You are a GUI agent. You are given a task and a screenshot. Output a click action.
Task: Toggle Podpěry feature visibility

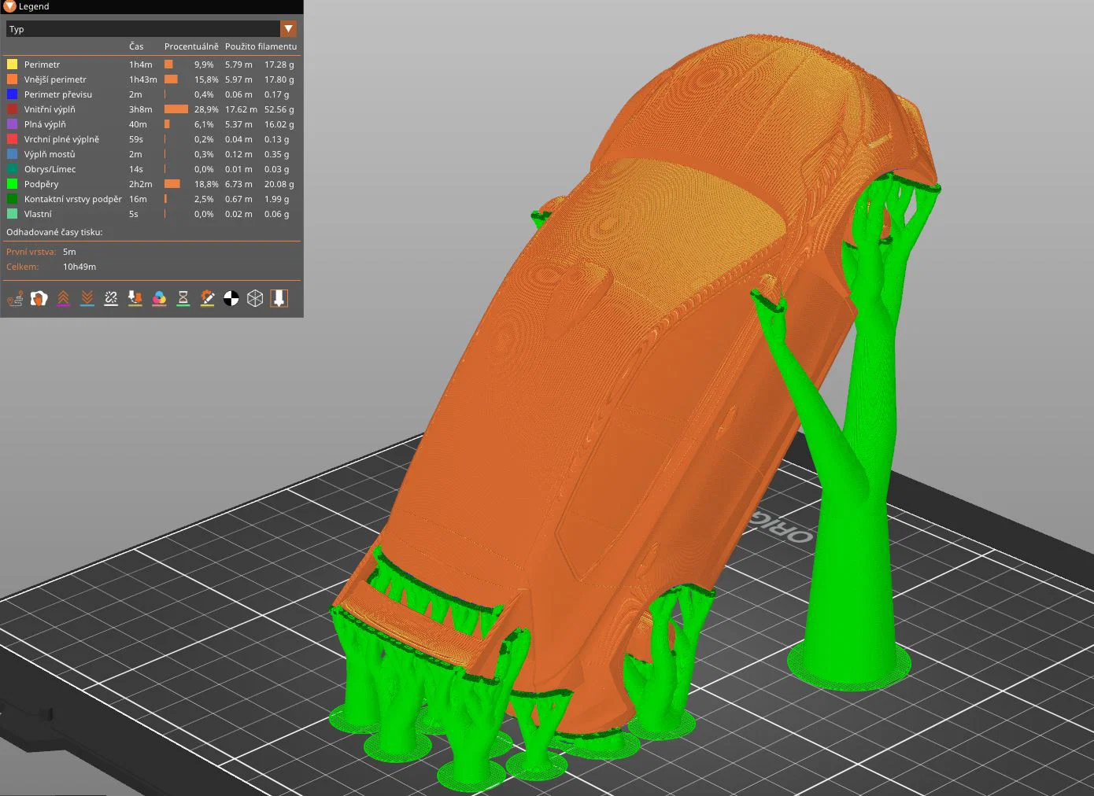(x=150, y=184)
